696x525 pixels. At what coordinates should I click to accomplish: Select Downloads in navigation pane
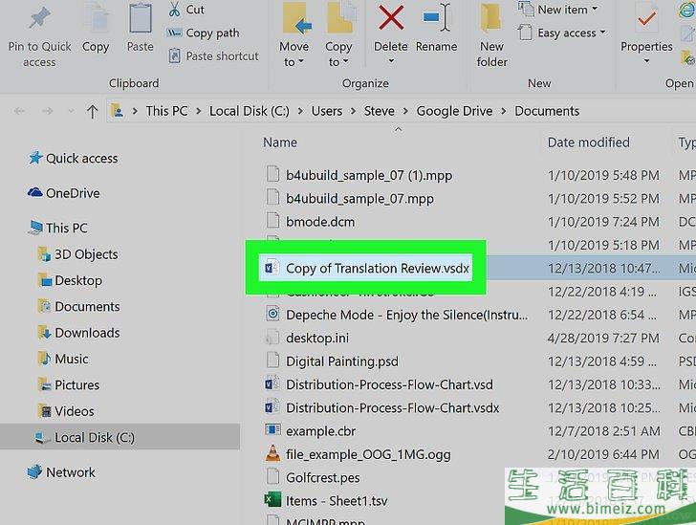pos(87,333)
